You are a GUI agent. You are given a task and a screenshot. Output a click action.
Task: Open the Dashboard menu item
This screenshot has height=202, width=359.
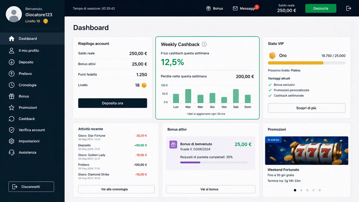pos(32,39)
